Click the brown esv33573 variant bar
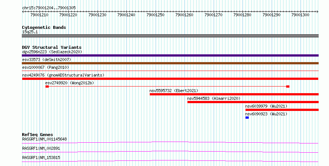The image size is (329, 166). coord(170,63)
